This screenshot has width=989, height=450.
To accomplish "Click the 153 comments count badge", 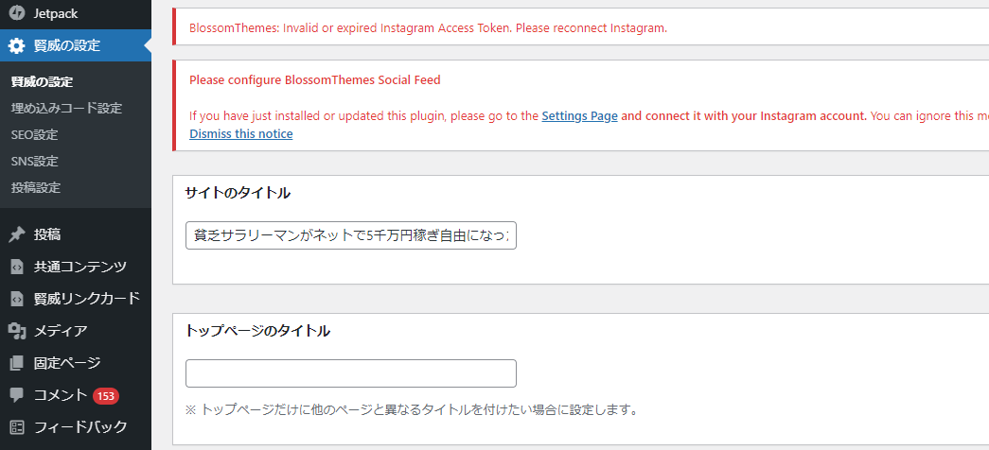I will pyautogui.click(x=106, y=396).
